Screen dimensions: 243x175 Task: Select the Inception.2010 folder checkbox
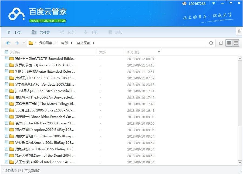coord(7,130)
